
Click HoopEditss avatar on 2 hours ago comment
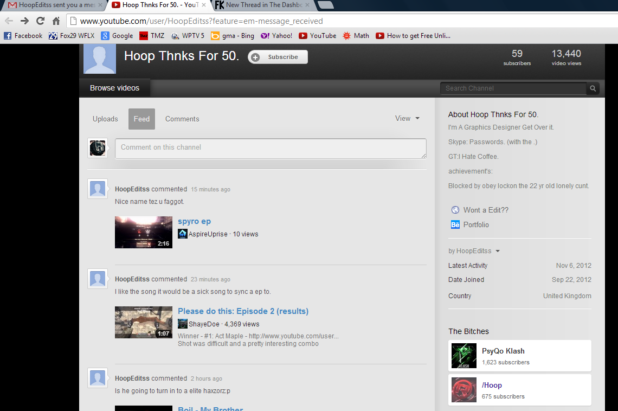tap(98, 378)
